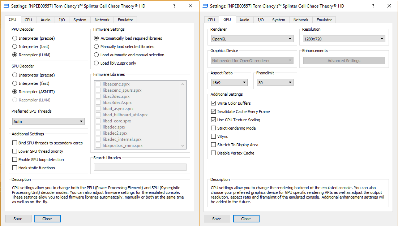This screenshot has width=398, height=226.
Task: Enable the VSync checkbox
Action: pyautogui.click(x=213, y=136)
